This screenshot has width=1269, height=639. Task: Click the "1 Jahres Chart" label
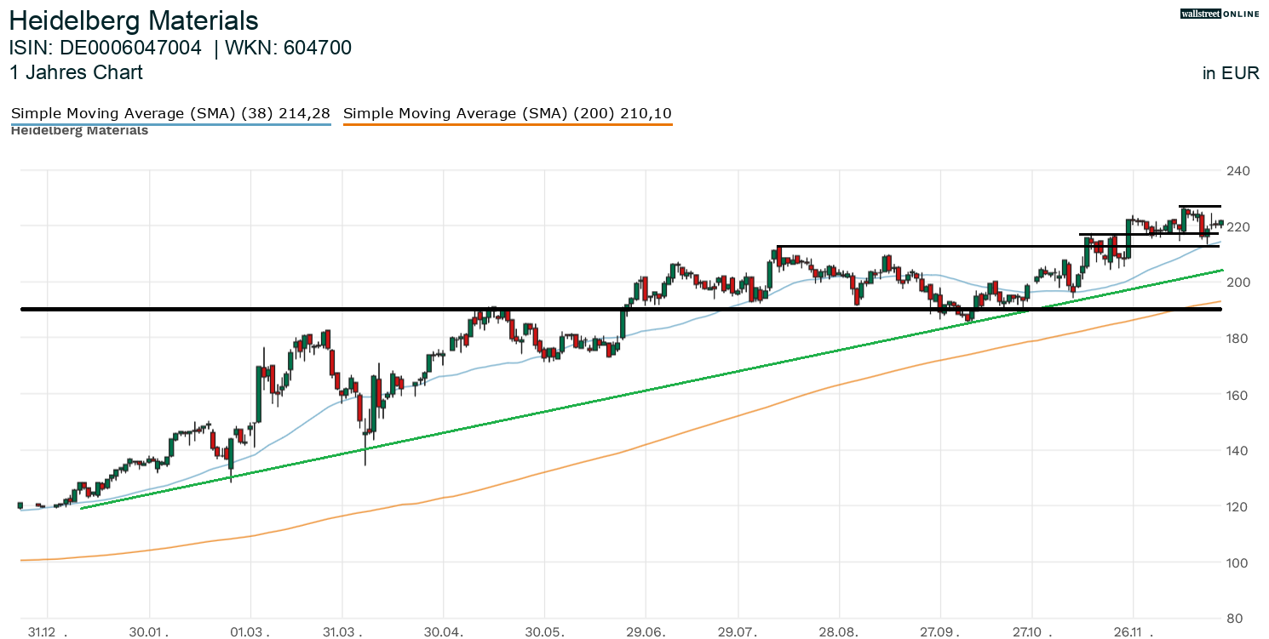tap(76, 72)
